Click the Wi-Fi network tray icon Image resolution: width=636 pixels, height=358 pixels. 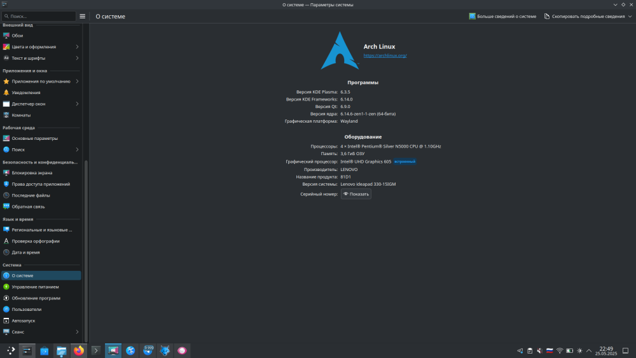pyautogui.click(x=560, y=351)
